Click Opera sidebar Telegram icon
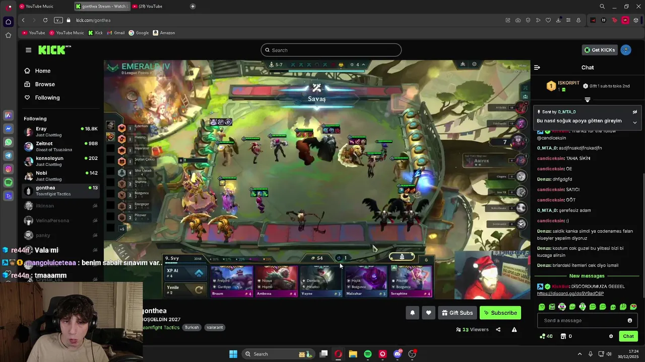 (x=8, y=156)
